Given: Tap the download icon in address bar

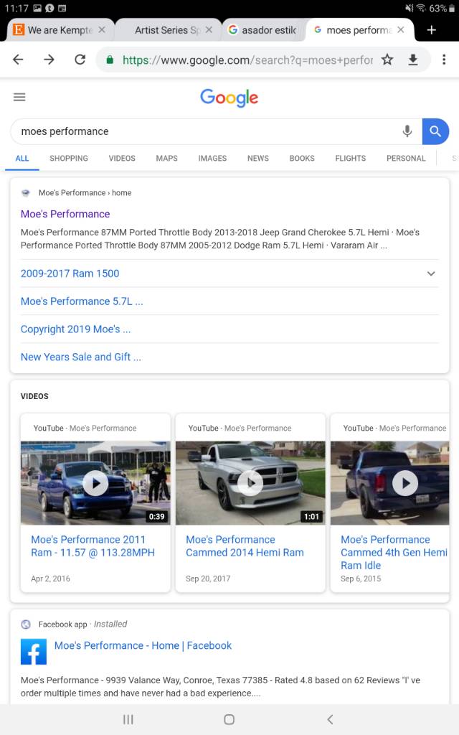Looking at the screenshot, I should pos(412,60).
